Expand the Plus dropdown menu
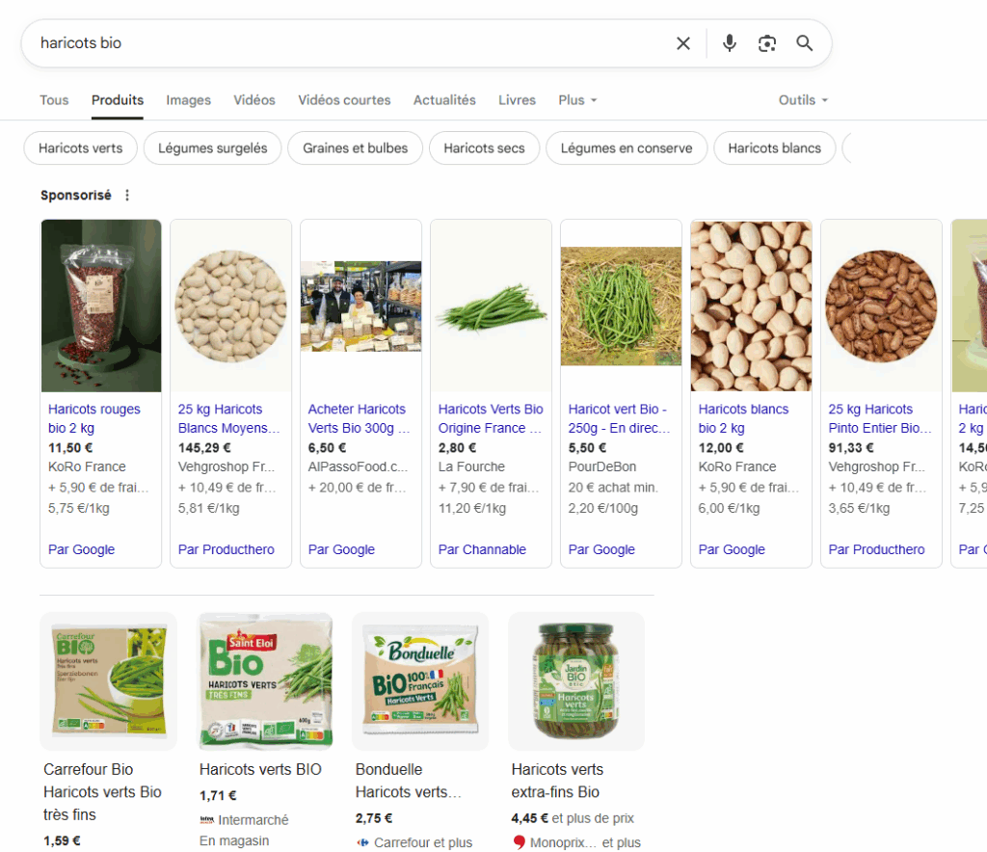 coord(577,100)
